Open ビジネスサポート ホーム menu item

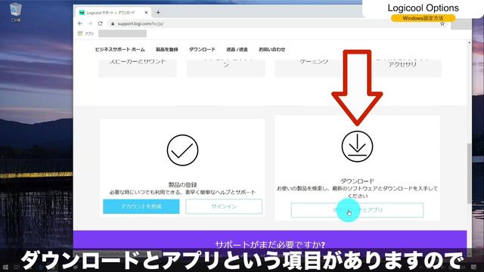pyautogui.click(x=119, y=49)
